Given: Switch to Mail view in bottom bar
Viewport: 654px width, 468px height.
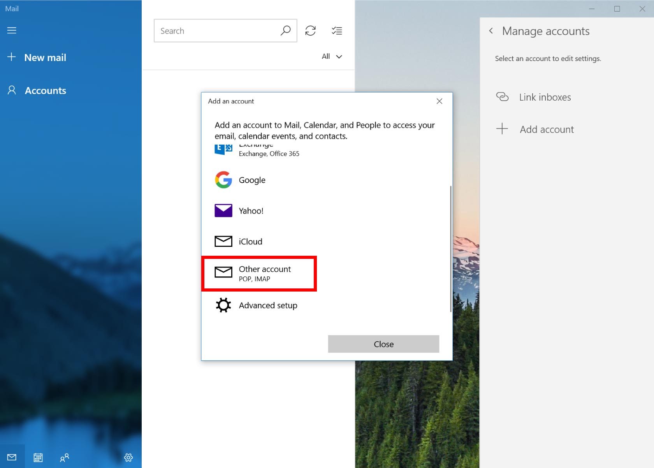Looking at the screenshot, I should pos(12,457).
